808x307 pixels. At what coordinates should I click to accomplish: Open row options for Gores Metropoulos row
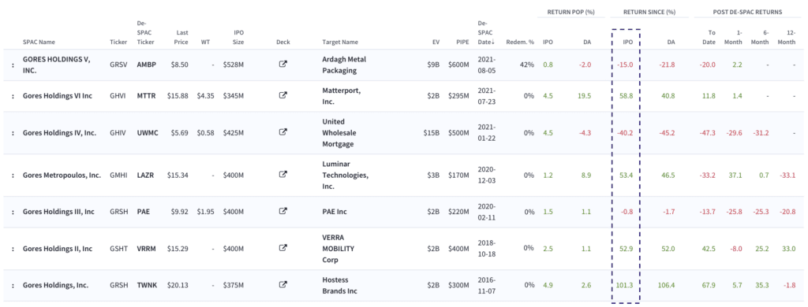click(13, 175)
